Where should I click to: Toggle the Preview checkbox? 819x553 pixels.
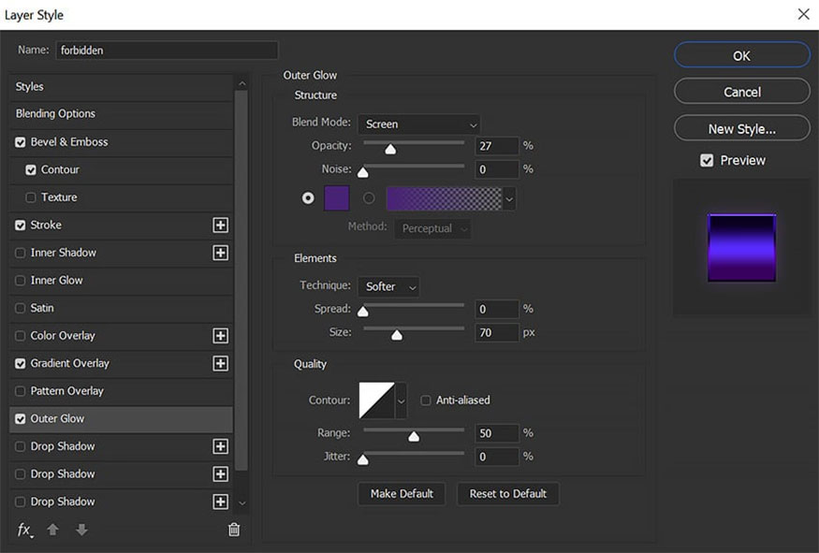[707, 161]
